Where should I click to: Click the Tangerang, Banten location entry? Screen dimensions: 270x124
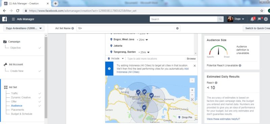(x=125, y=52)
